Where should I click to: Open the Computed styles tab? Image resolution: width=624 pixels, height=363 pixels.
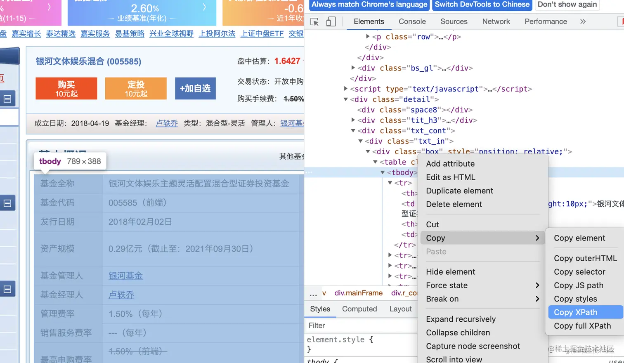click(x=359, y=309)
